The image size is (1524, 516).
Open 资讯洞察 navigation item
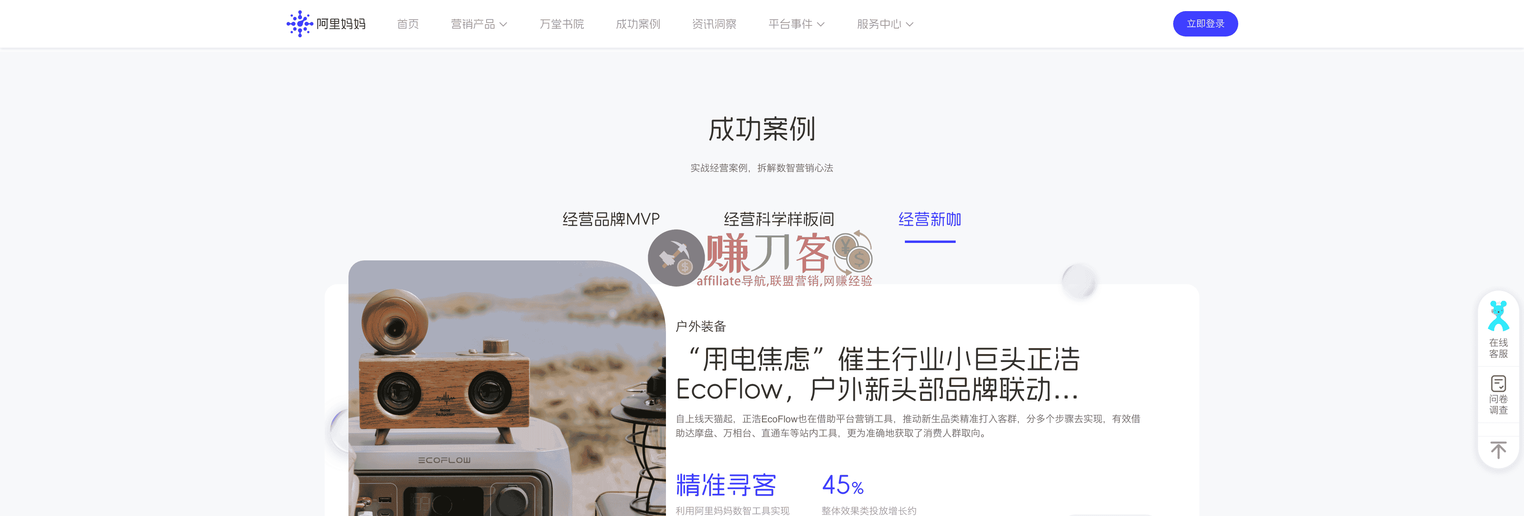click(x=714, y=24)
